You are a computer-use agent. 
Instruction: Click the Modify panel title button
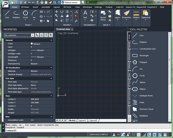[67, 25]
